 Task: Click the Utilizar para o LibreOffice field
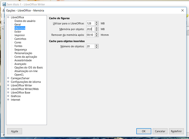pyautogui.click(x=91, y=23)
